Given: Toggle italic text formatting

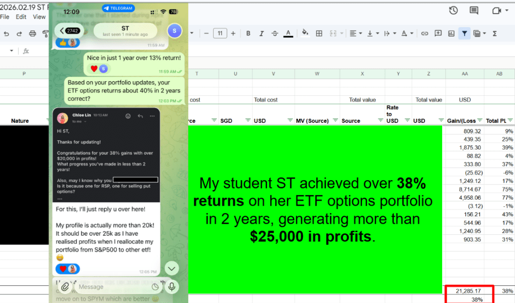Looking at the screenshot, I should coord(261,34).
